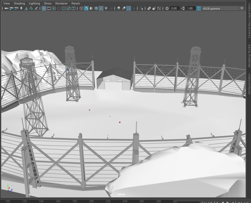The image size is (251, 203).
Task: Open the Shading menu
Action: 19,3
